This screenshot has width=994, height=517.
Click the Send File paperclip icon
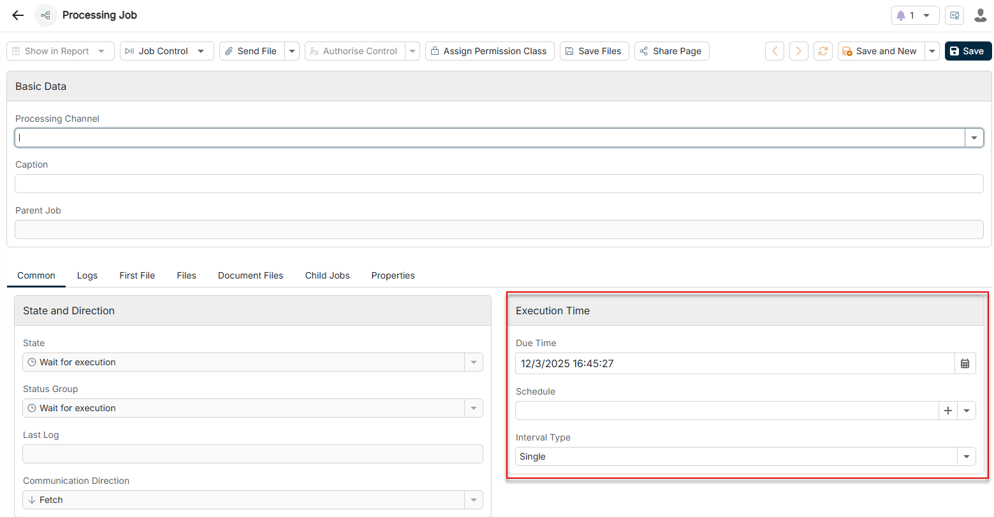click(229, 51)
